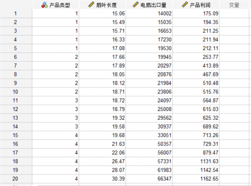Click the cell with value 467.69
The width and height of the screenshot is (251, 186).
point(196,74)
